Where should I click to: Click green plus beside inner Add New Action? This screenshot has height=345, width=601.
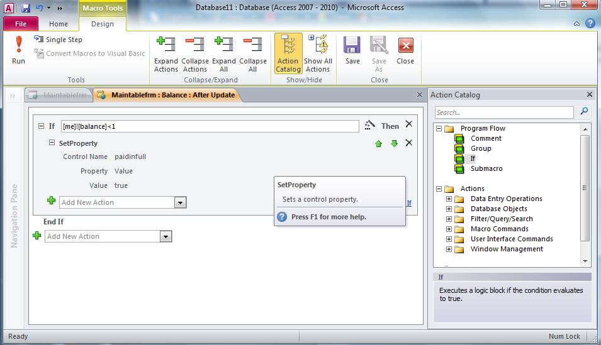51,200
